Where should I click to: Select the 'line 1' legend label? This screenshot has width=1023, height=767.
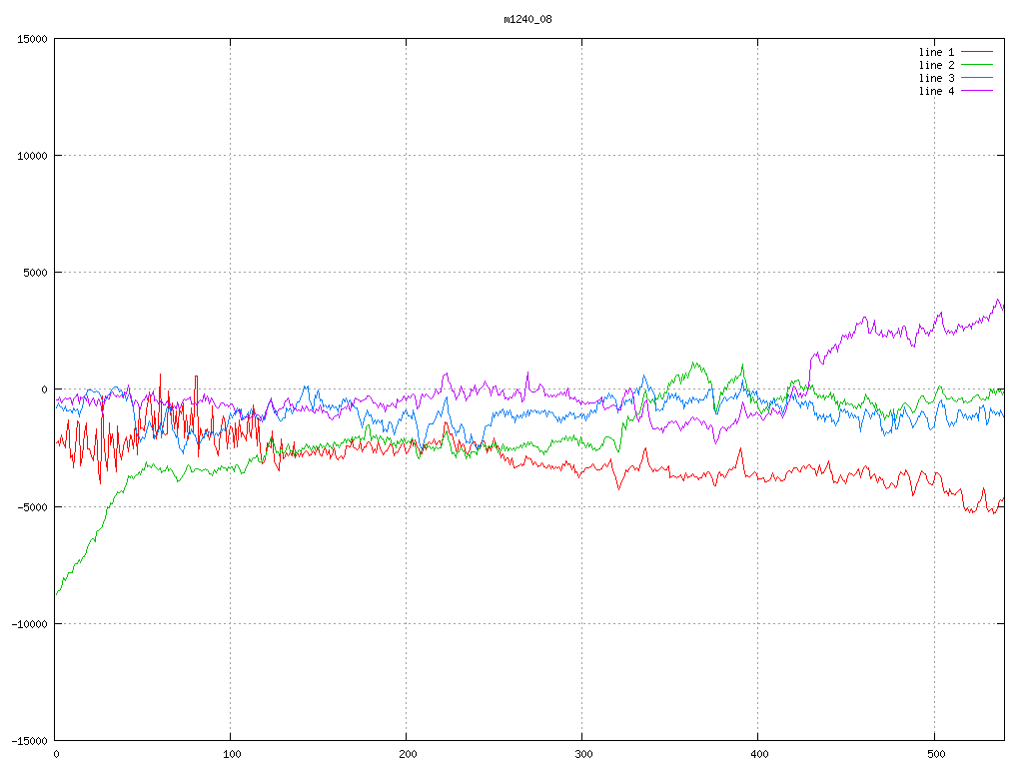pos(936,52)
